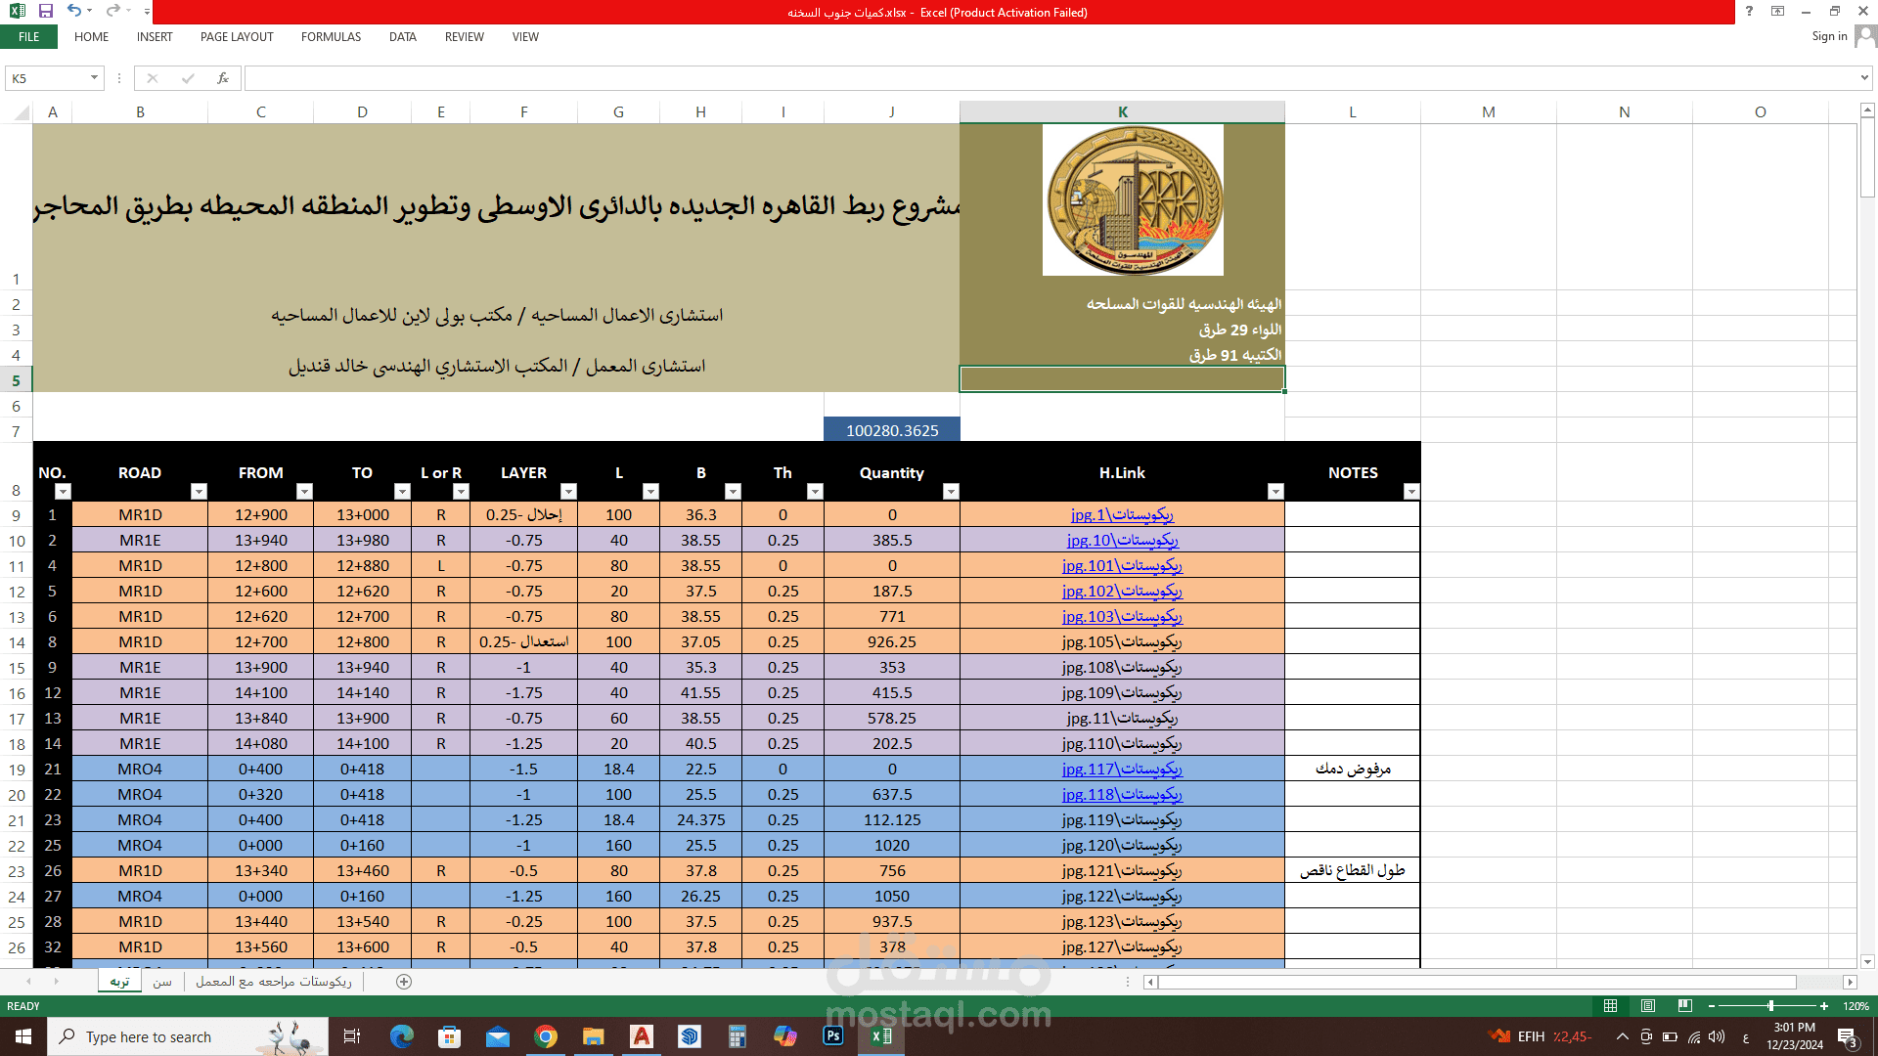Open the Quantity column filter dropdown
Image resolution: width=1878 pixels, height=1056 pixels.
950,491
